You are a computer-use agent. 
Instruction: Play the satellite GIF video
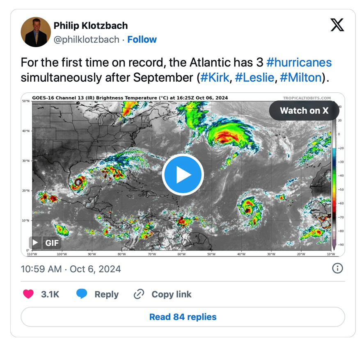(x=183, y=175)
